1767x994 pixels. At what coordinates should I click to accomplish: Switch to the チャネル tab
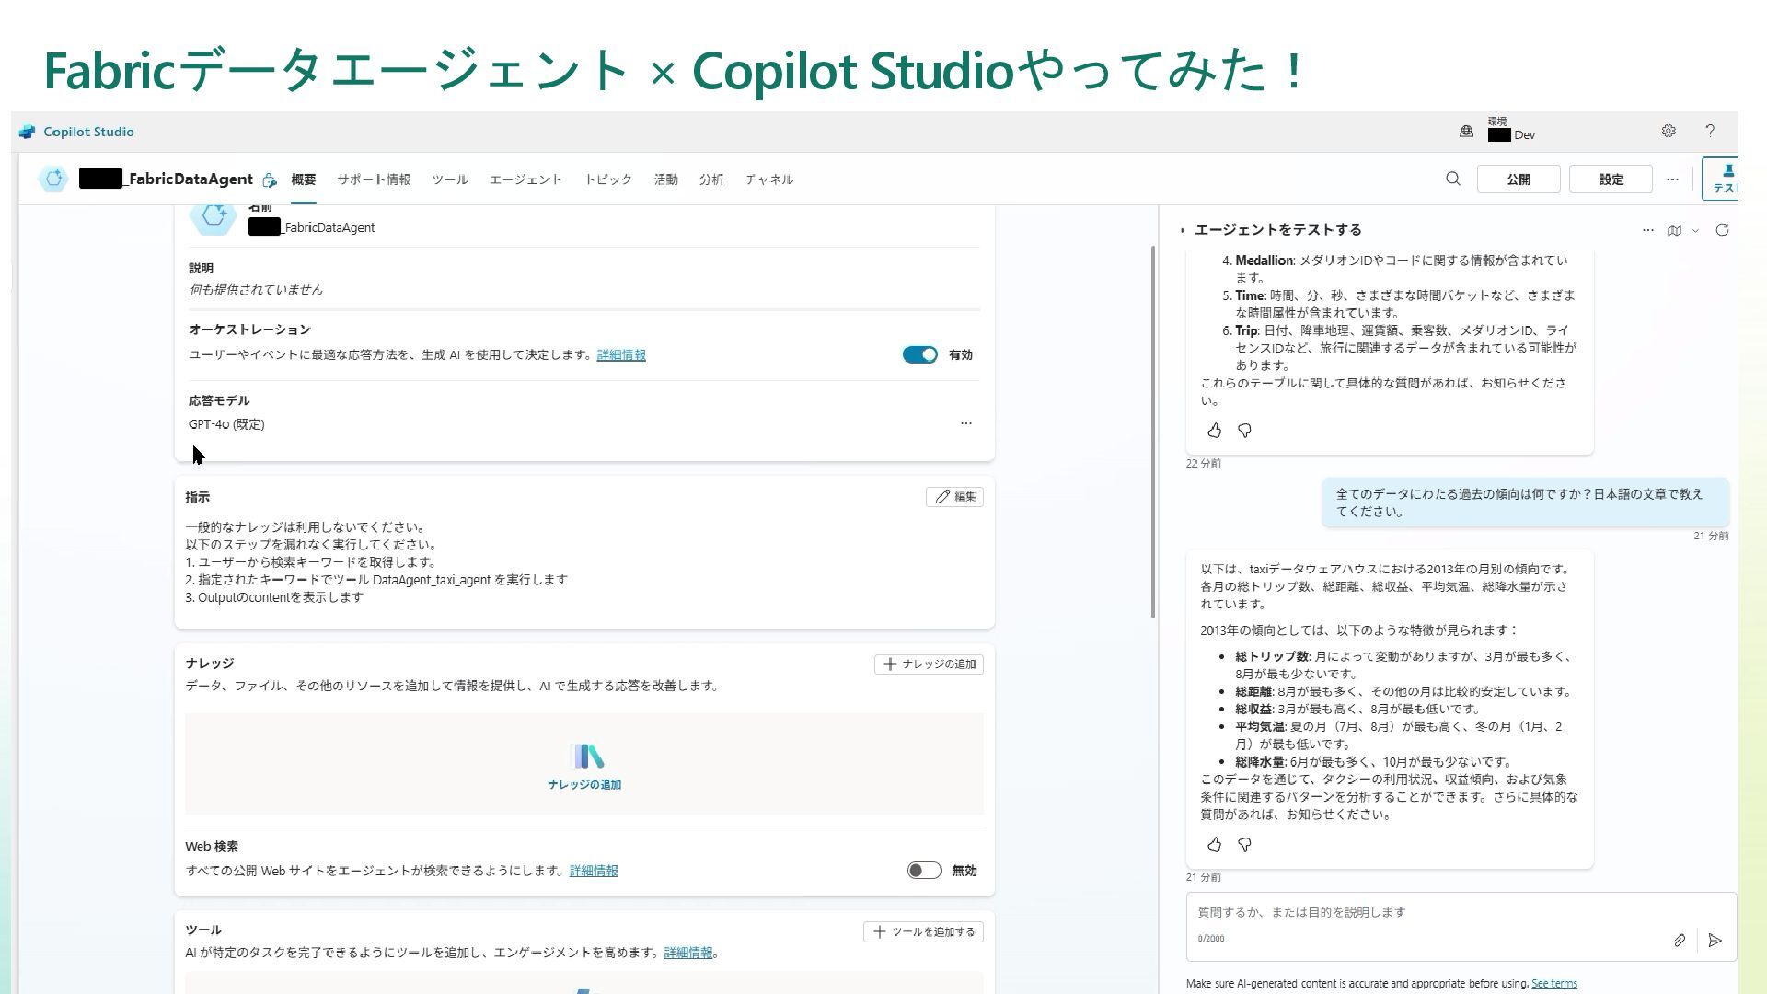[769, 179]
